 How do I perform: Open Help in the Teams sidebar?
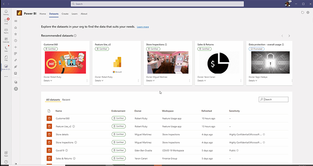6,162
